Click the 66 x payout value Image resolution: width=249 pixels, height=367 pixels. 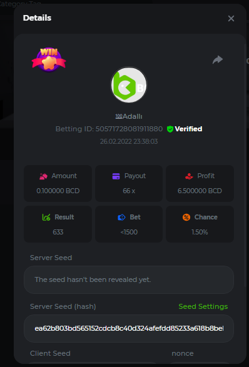[129, 191]
